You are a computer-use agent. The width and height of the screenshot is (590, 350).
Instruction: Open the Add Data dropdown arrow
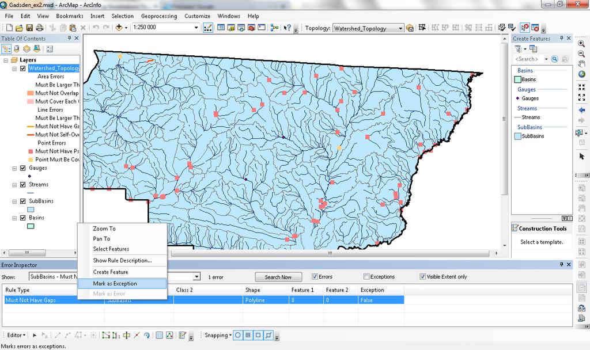tap(126, 28)
